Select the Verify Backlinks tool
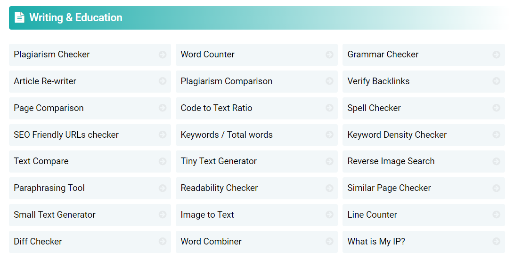The height and width of the screenshot is (260, 514). (x=424, y=81)
